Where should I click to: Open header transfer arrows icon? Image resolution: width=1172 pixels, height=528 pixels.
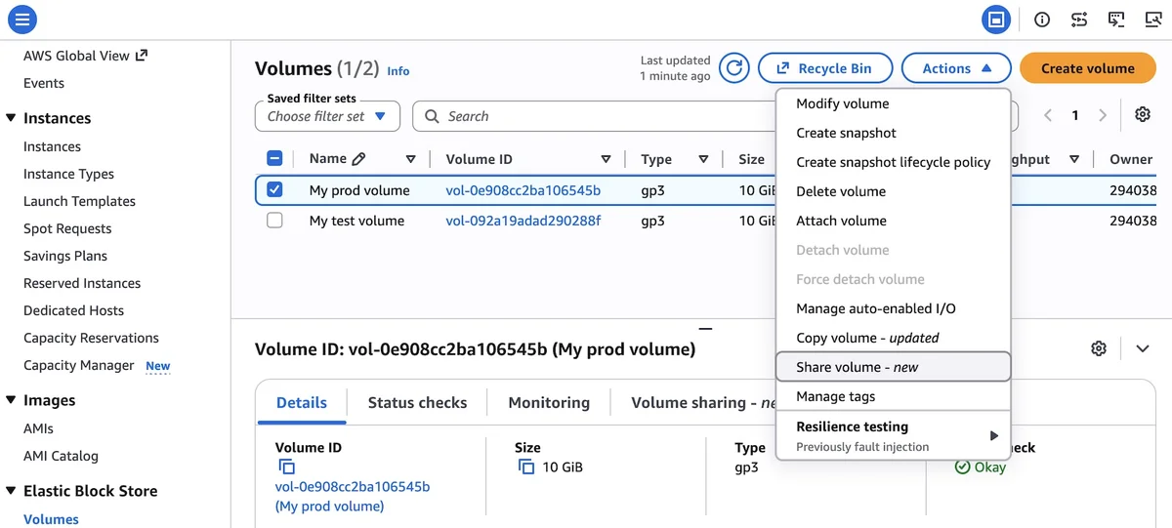(1079, 19)
